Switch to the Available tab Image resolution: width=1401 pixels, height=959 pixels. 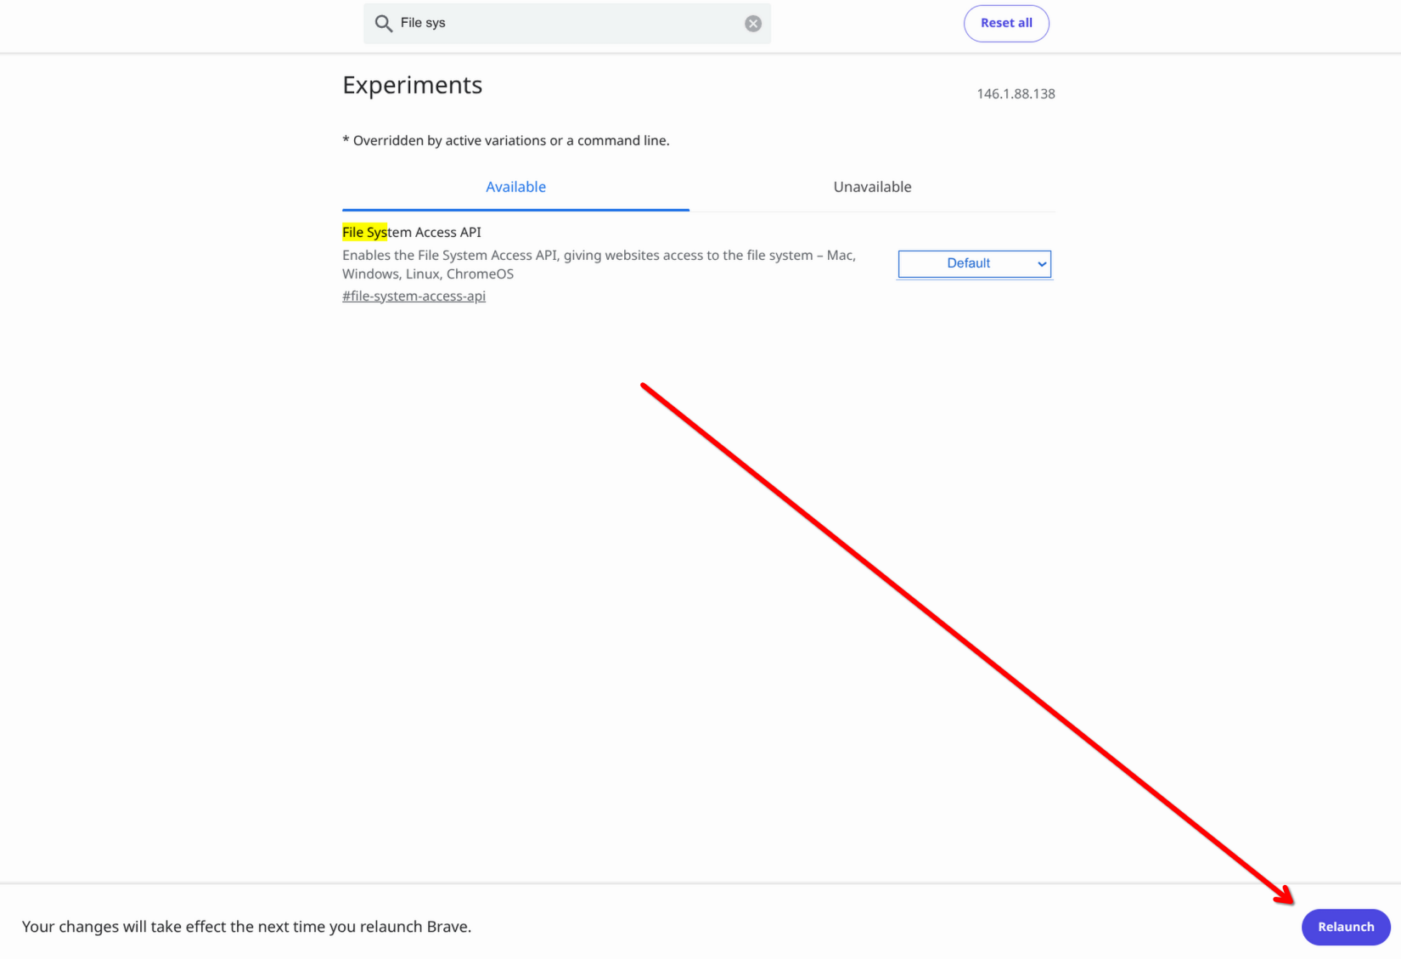[x=515, y=187]
